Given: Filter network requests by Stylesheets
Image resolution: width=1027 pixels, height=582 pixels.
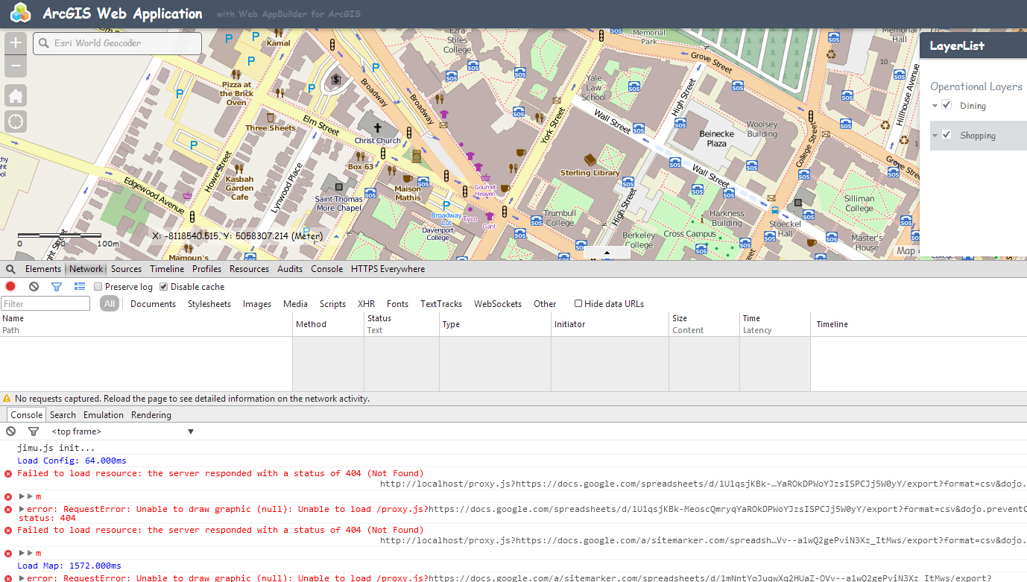Looking at the screenshot, I should click(x=209, y=303).
